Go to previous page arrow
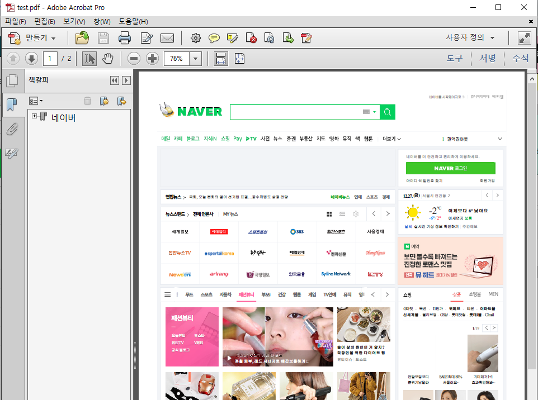Viewport: 538px width, 400px height. [x=13, y=59]
